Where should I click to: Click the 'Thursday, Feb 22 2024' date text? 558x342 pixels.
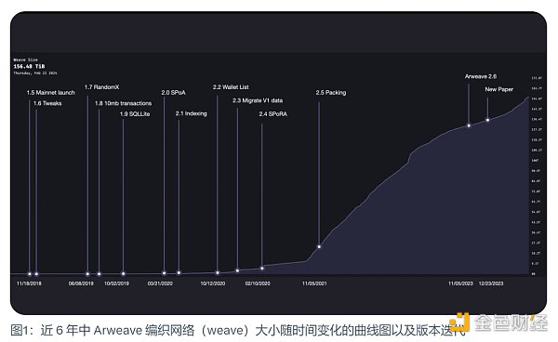(35, 72)
